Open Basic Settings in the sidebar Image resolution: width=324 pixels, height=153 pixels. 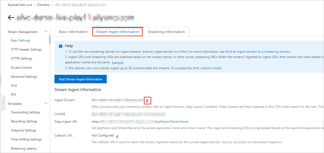point(20,40)
